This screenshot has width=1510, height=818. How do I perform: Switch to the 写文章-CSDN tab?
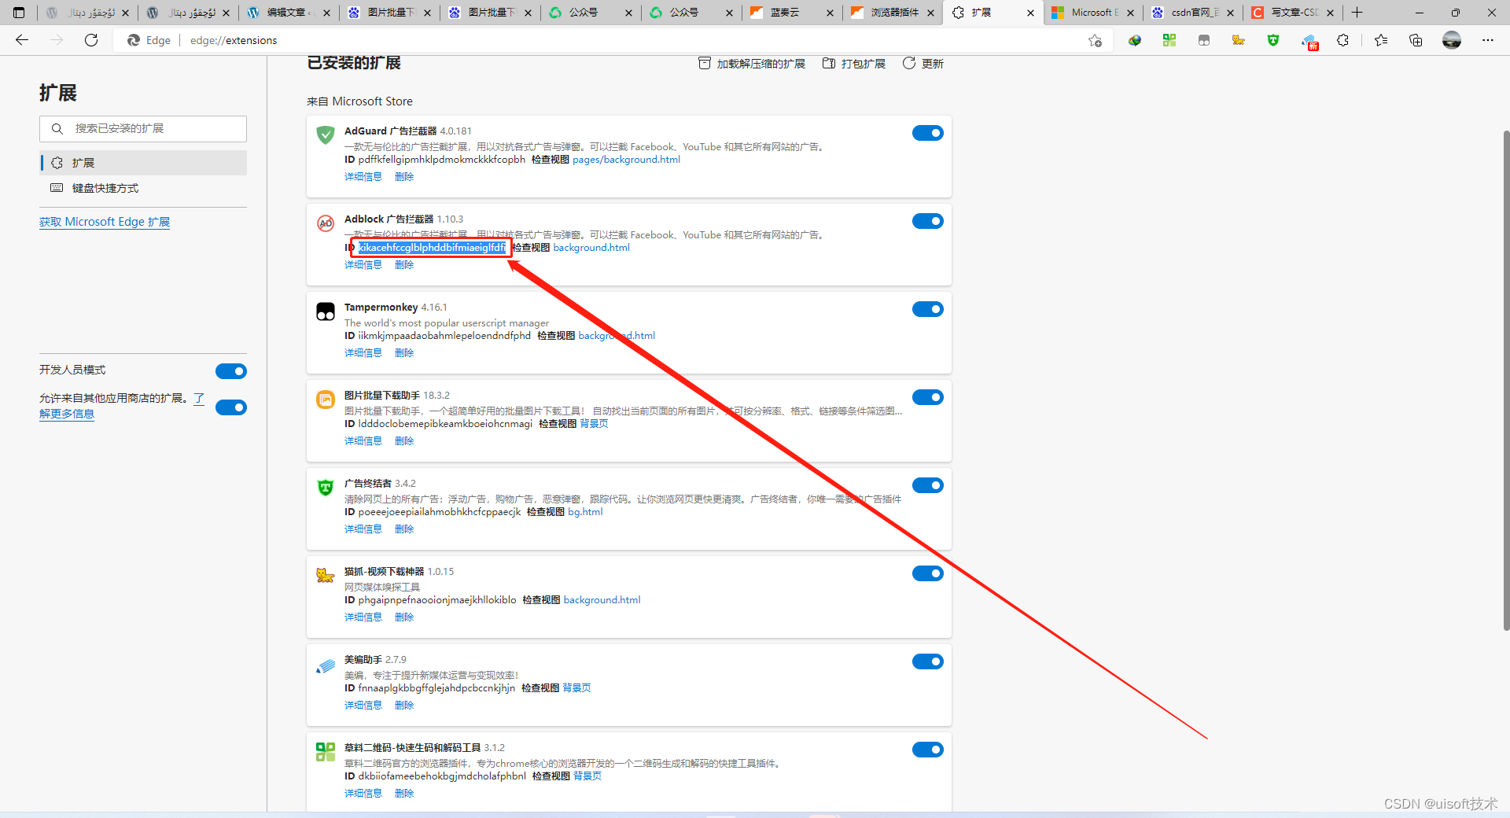(1295, 13)
